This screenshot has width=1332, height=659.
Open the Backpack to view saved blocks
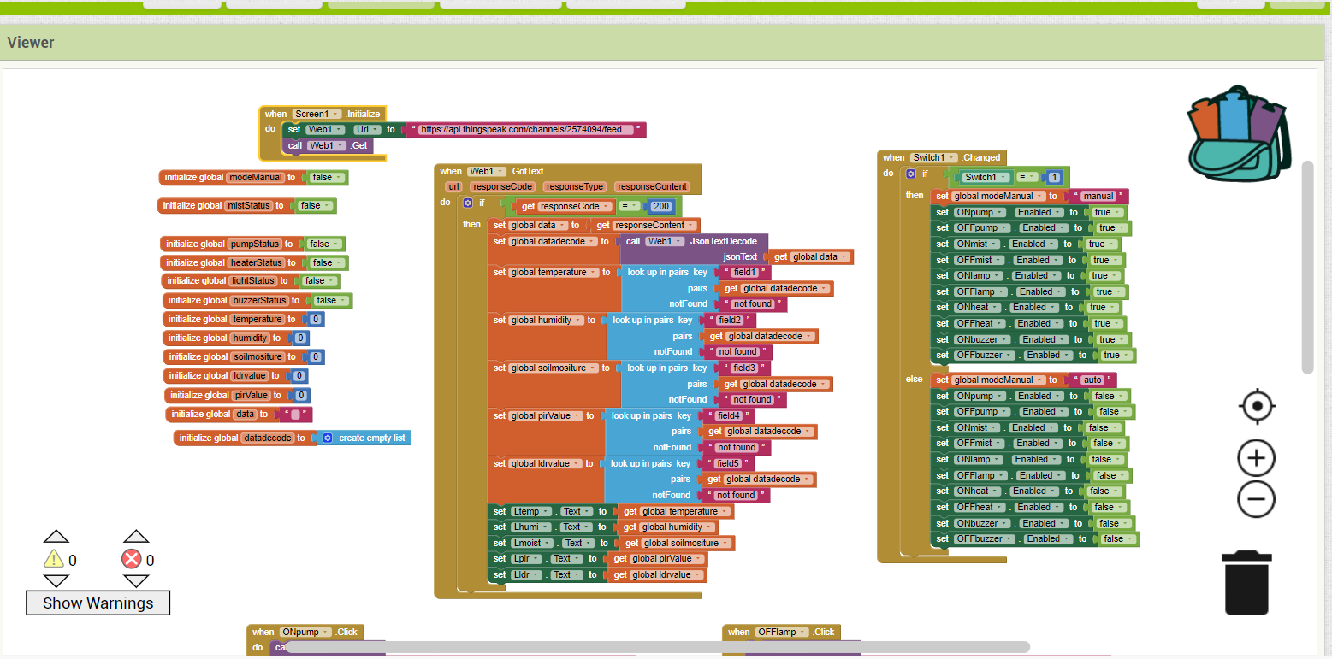1236,132
